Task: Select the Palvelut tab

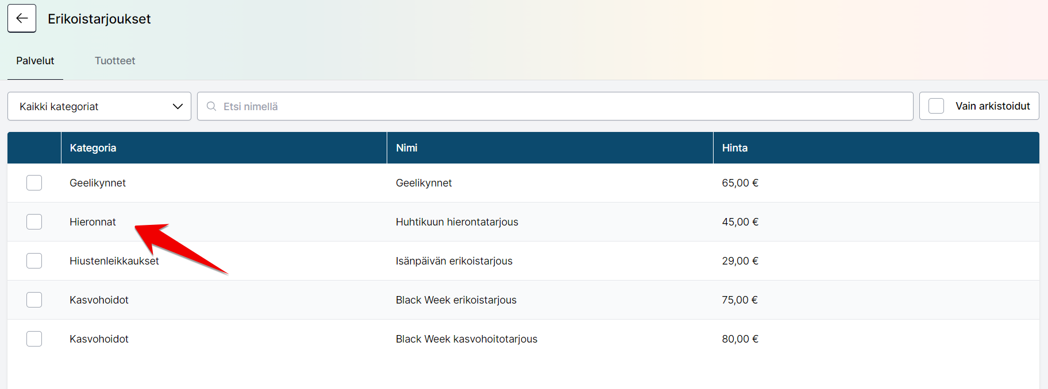Action: point(35,61)
